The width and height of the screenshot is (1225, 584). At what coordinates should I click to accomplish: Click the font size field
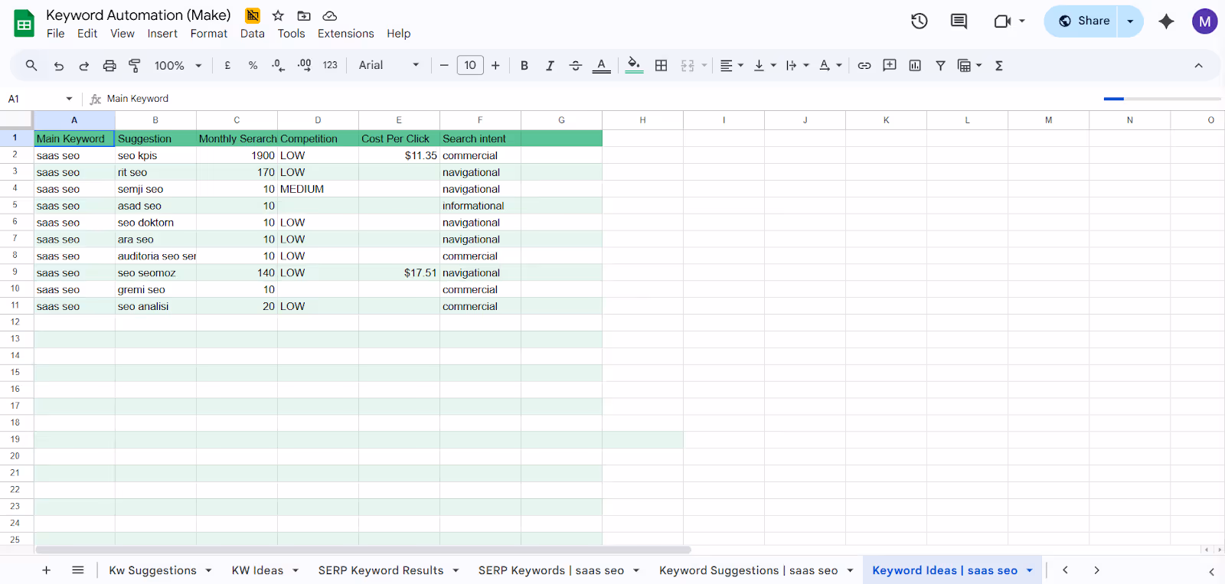[470, 65]
